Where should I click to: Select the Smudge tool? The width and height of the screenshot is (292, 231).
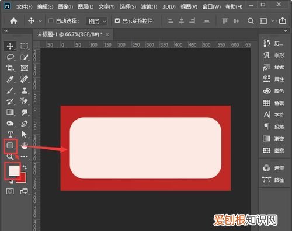pyautogui.click(x=25, y=113)
